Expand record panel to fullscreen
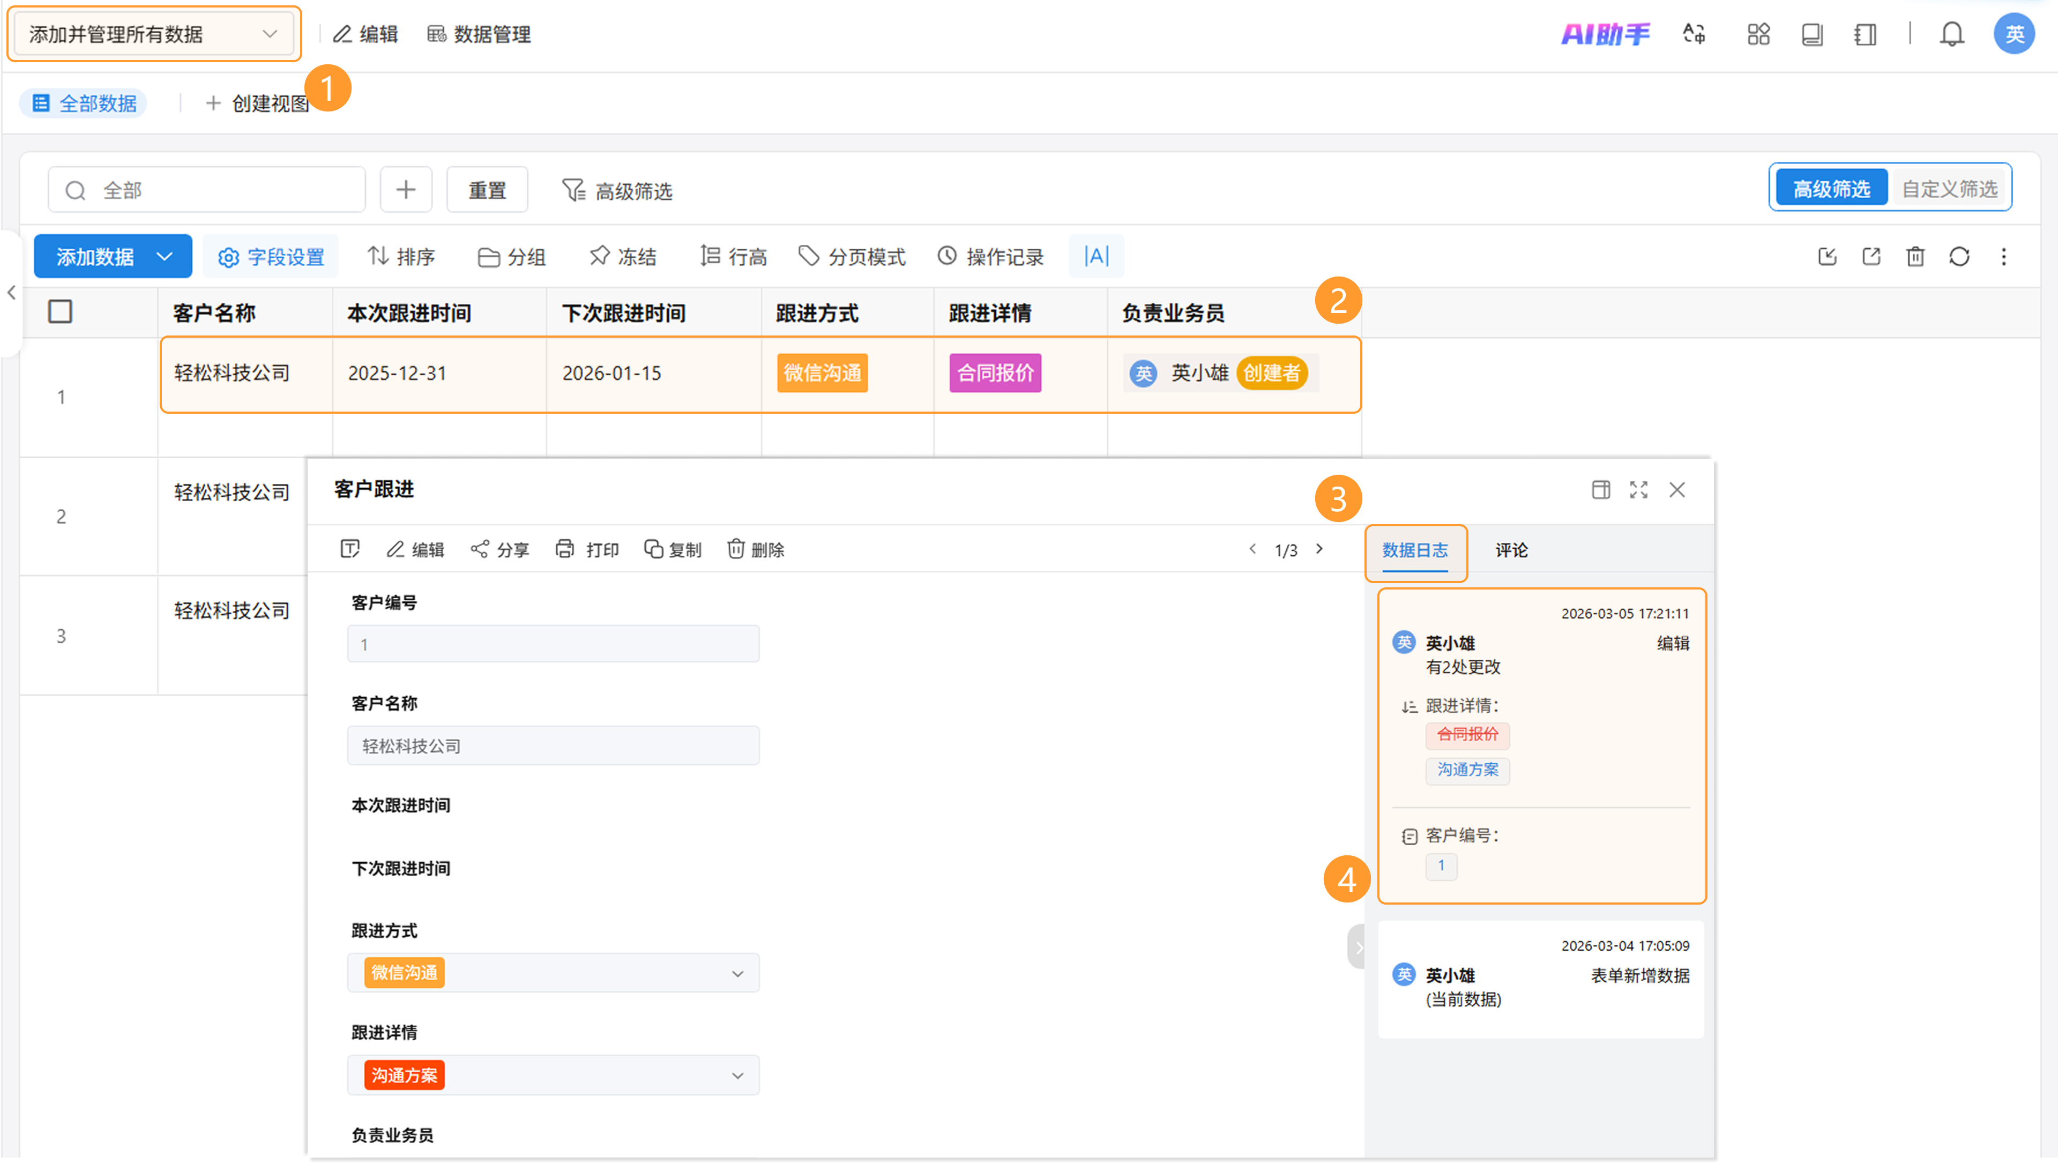Viewport: 2058px width, 1164px height. pos(1638,489)
